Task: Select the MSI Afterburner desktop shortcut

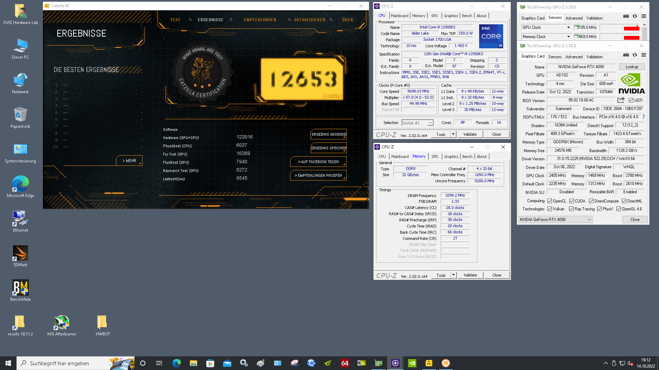Action: pyautogui.click(x=62, y=325)
